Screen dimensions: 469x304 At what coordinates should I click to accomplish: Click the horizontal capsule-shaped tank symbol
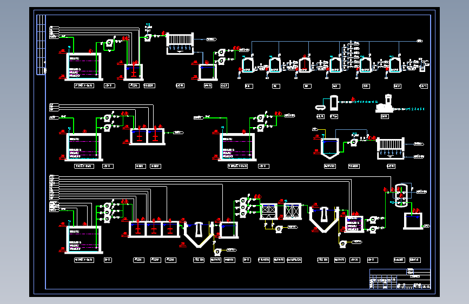(x=320, y=107)
